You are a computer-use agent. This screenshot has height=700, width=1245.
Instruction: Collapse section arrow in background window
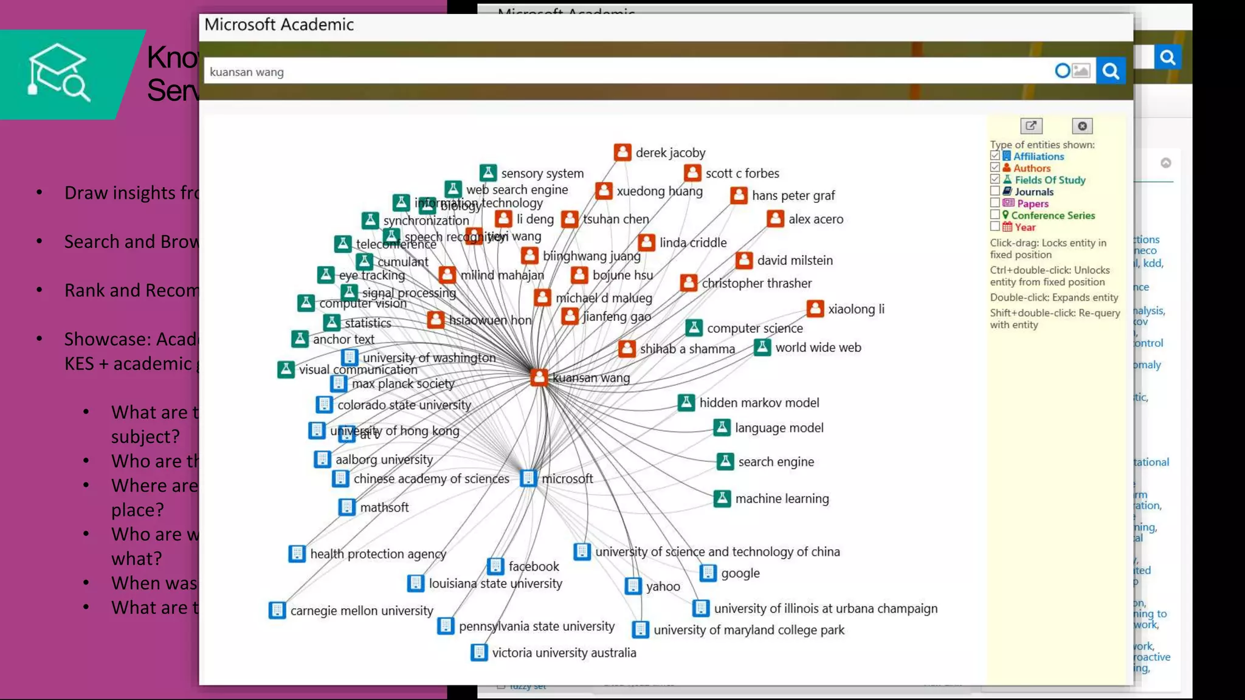[1165, 163]
